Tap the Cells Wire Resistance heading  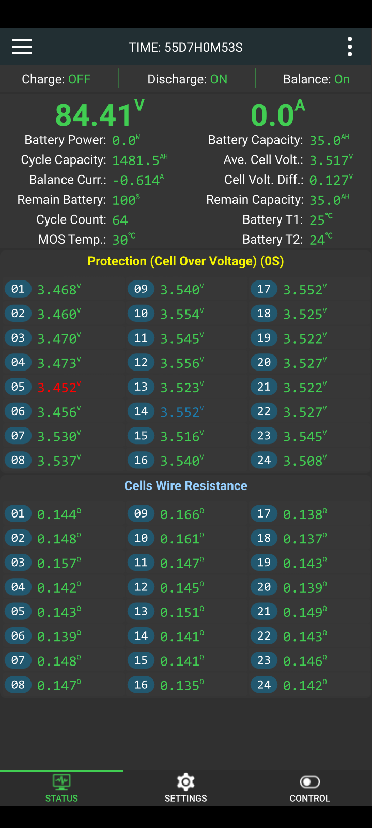pos(186,485)
